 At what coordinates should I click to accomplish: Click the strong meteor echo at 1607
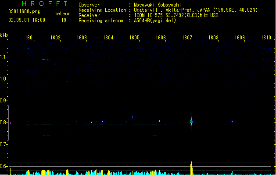pos(191,122)
